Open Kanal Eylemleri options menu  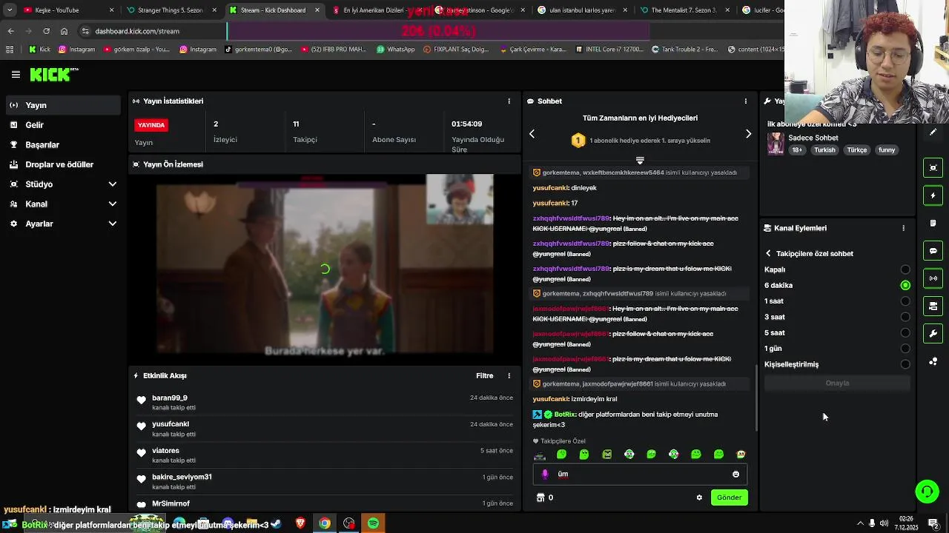tap(903, 228)
